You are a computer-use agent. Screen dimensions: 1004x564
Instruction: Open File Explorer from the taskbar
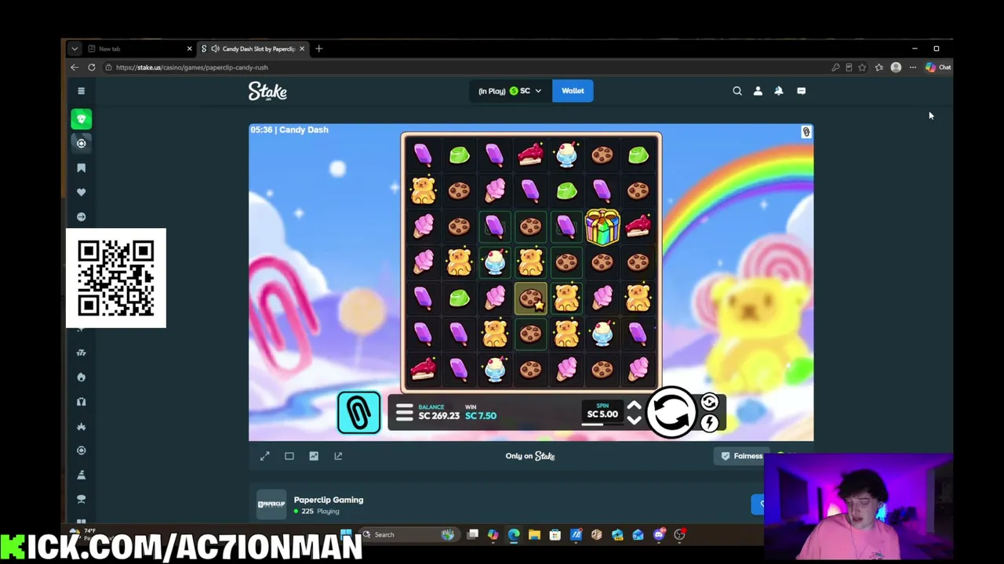pos(534,535)
